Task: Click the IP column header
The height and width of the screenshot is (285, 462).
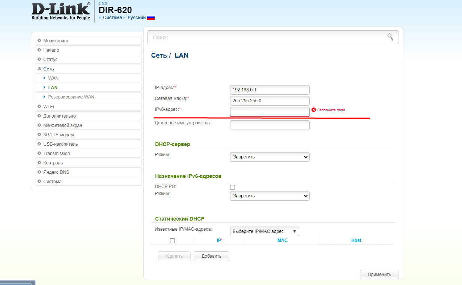Action: pos(220,240)
